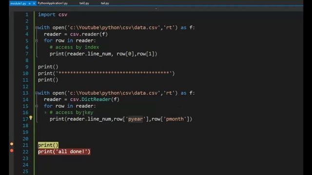The width and height of the screenshot is (312, 175).
Task: Click the editor split handle below tabs
Action: (156, 9)
